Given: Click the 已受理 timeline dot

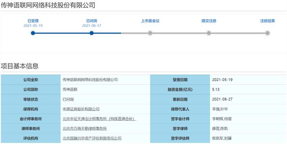Looking at the screenshot, I should 33,33.
